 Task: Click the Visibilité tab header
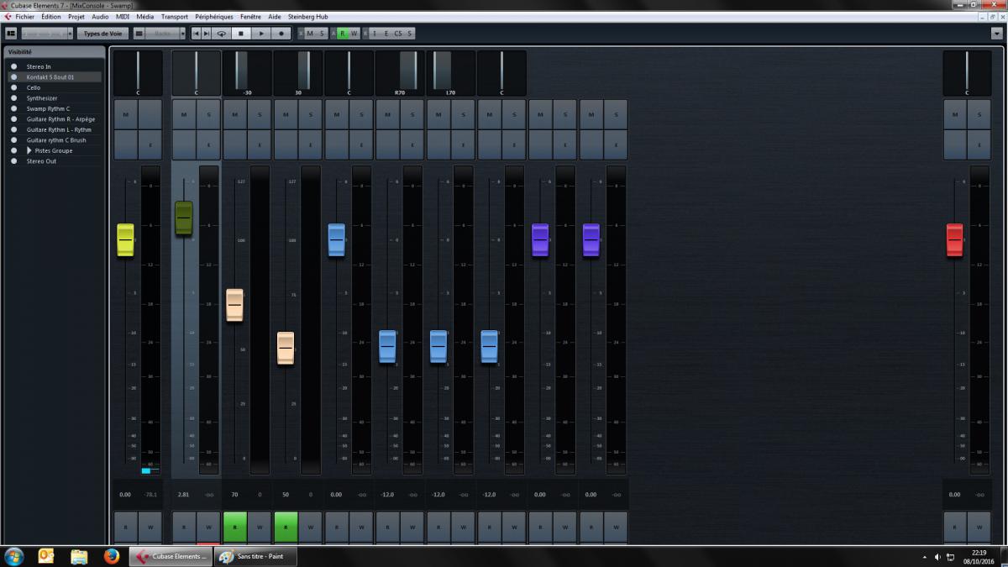click(x=55, y=51)
